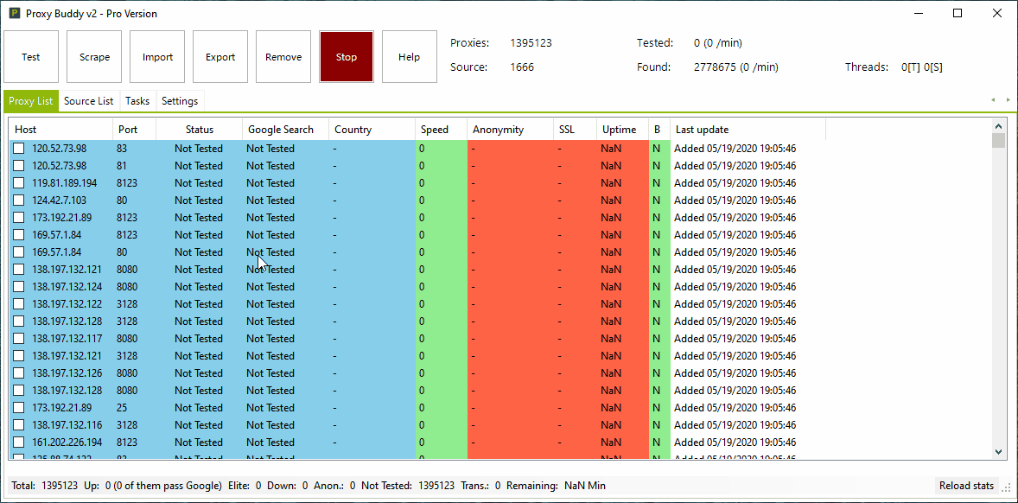Image resolution: width=1018 pixels, height=503 pixels.
Task: Tick the checkbox for proxy 138.197.132.124
Action: tap(18, 286)
